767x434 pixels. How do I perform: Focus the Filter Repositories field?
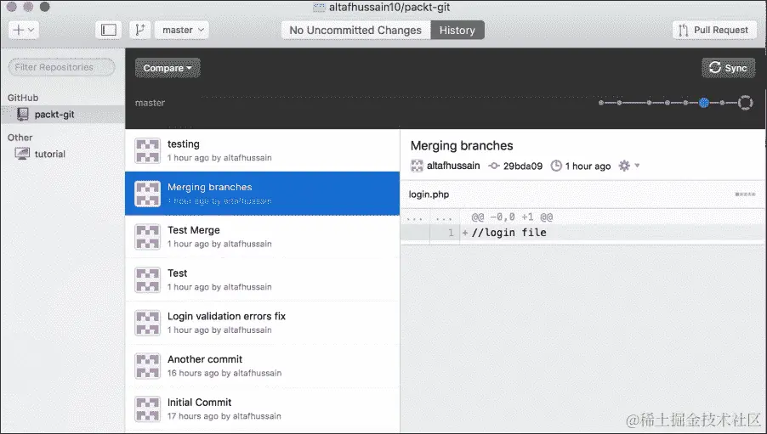pos(61,67)
